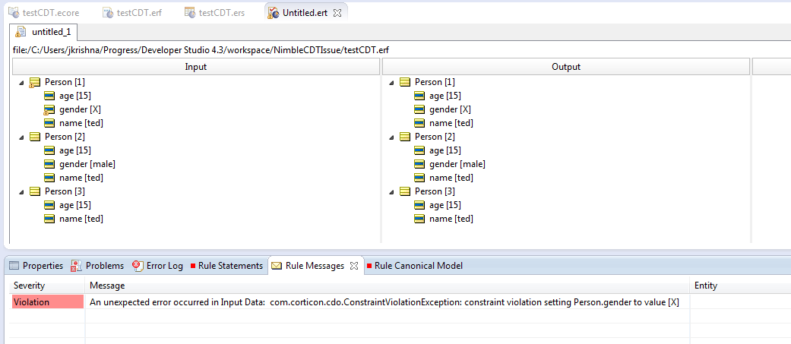Click the Output column header
Image resolution: width=791 pixels, height=344 pixels.
(566, 67)
